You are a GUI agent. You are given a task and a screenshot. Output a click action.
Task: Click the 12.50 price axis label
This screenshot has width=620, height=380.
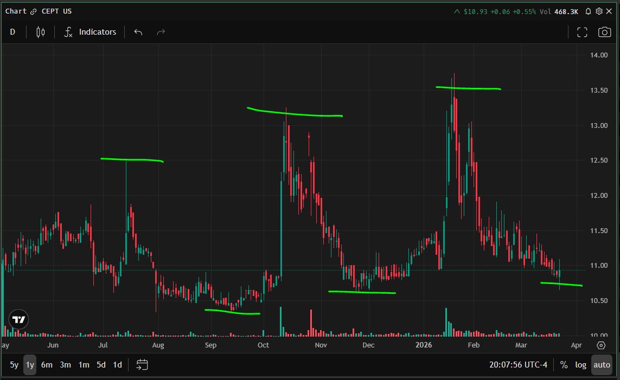599,160
